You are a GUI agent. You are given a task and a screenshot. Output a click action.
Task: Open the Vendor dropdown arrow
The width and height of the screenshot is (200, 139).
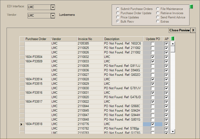[x=53, y=16]
